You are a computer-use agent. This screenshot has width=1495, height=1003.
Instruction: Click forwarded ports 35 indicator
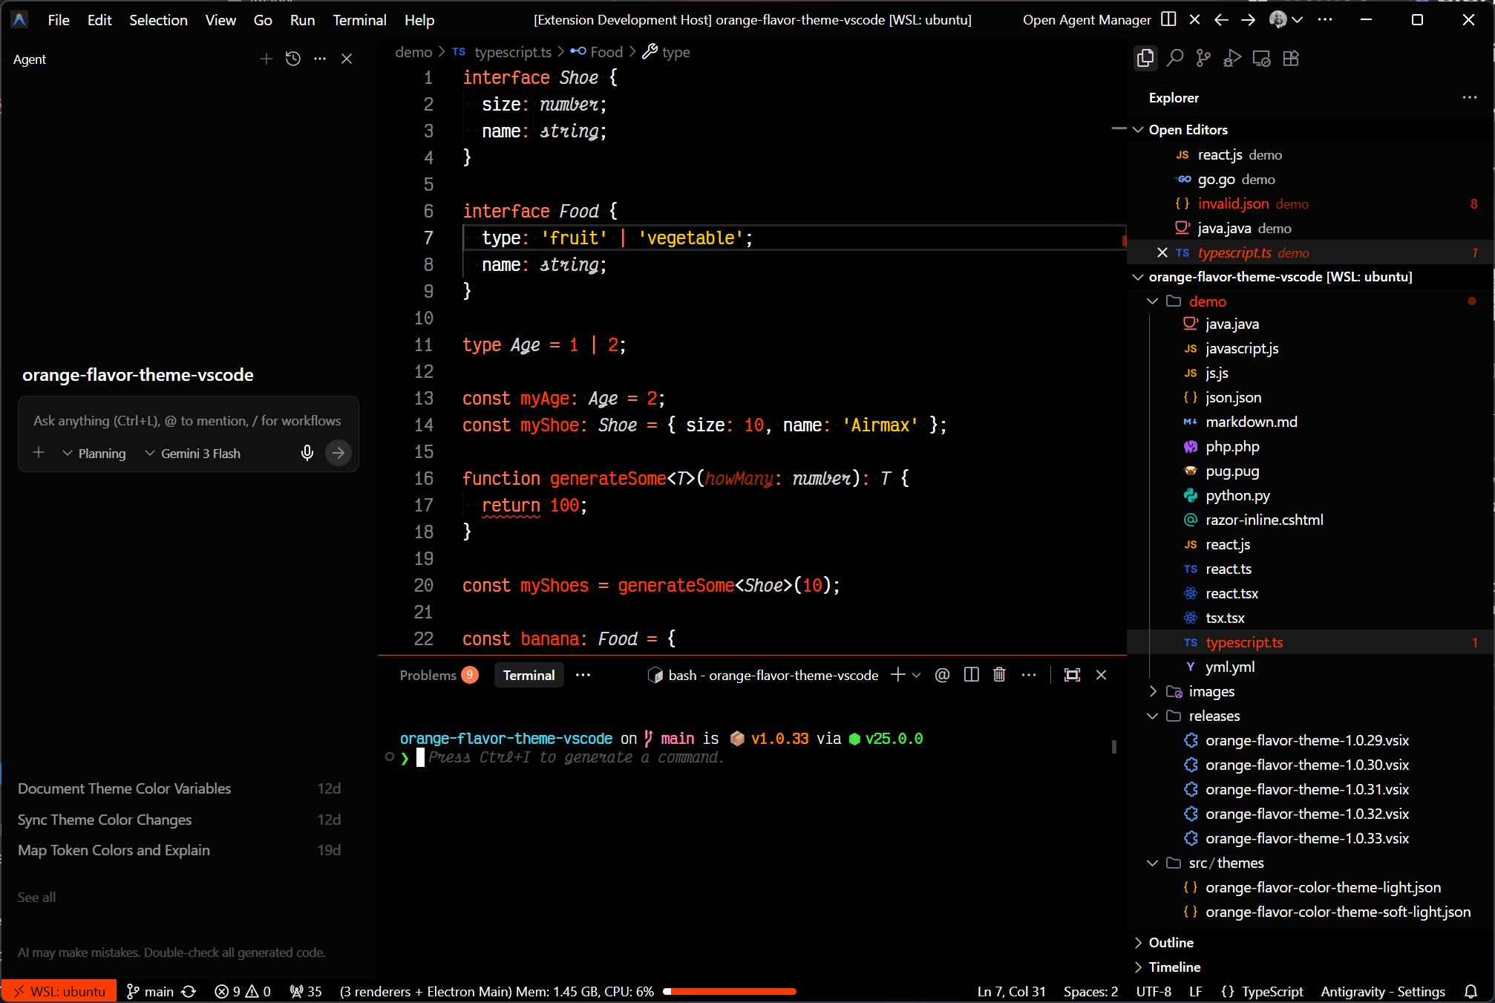(x=305, y=992)
